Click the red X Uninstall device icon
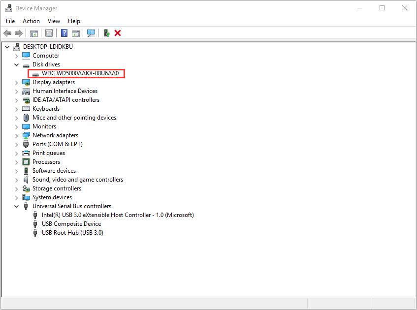417x310 pixels. (x=118, y=33)
